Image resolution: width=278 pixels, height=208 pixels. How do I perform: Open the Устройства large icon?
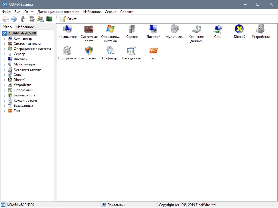[261, 32]
